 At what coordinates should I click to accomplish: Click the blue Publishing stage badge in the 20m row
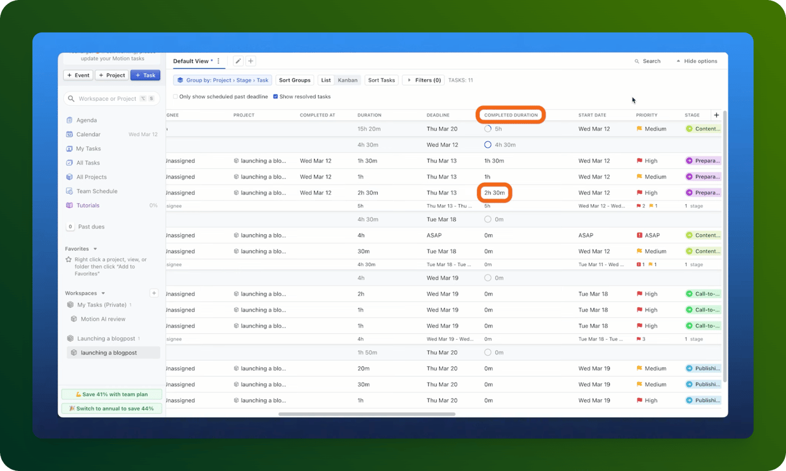coord(703,369)
